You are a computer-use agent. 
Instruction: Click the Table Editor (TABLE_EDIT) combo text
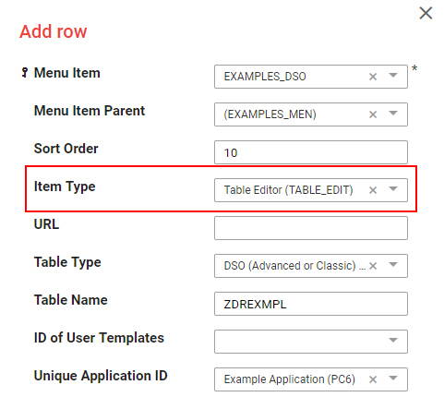288,190
